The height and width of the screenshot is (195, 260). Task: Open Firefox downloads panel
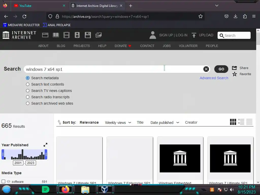[235, 16]
